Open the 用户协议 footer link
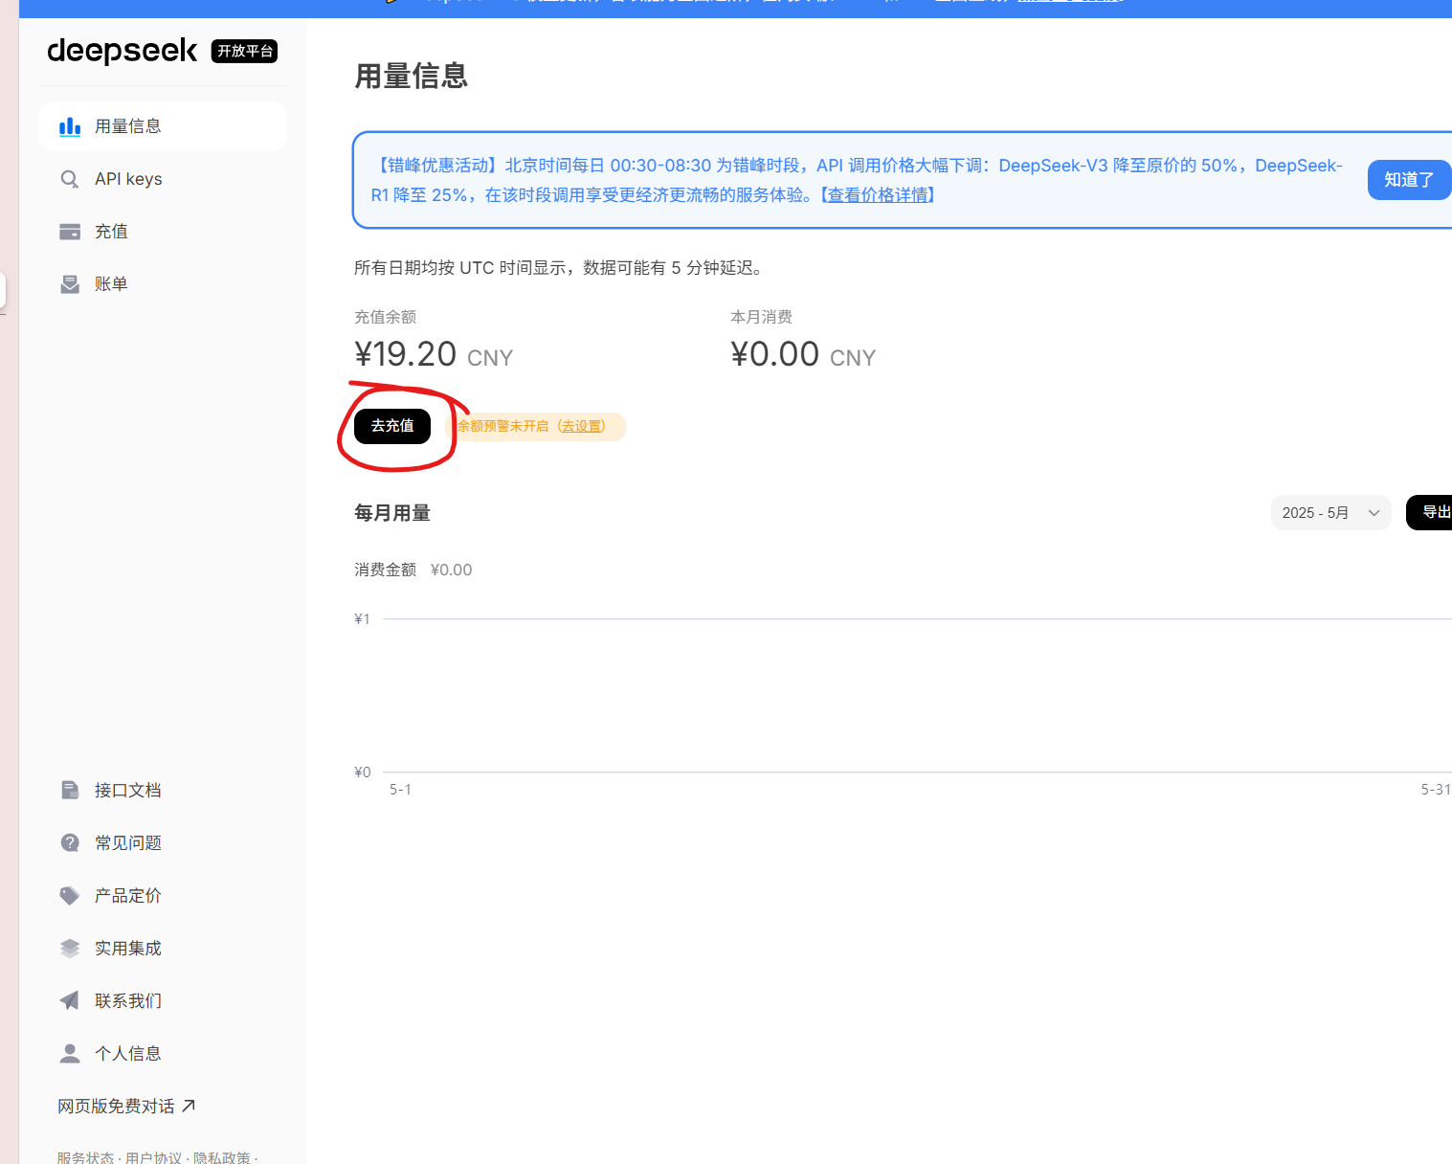1452x1164 pixels. (x=153, y=1157)
